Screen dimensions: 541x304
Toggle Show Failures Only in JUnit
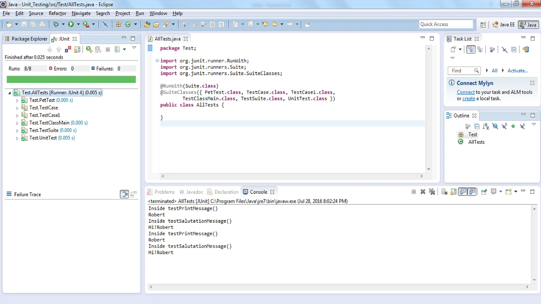[x=68, y=49]
